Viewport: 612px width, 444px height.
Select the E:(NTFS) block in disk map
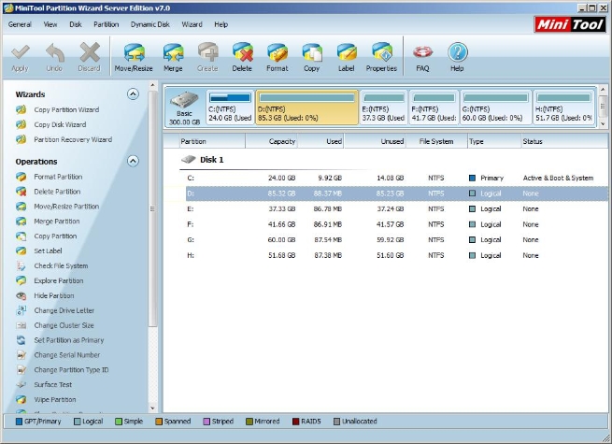[384, 107]
